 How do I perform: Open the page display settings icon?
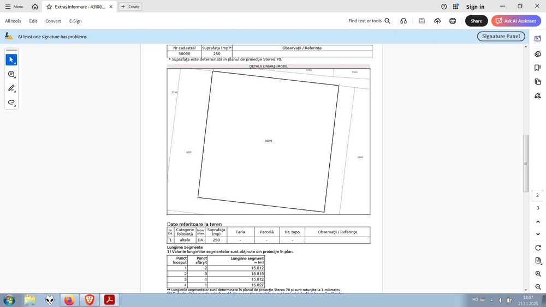coord(538,261)
